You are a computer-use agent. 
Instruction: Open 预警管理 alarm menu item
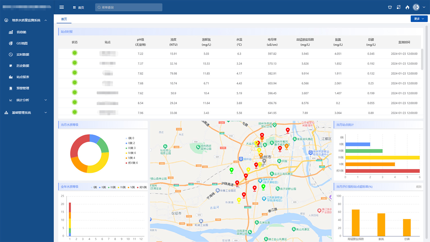(x=23, y=88)
